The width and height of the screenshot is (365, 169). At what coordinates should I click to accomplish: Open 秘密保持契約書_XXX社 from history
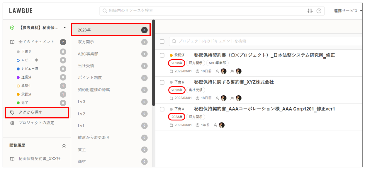(40, 159)
